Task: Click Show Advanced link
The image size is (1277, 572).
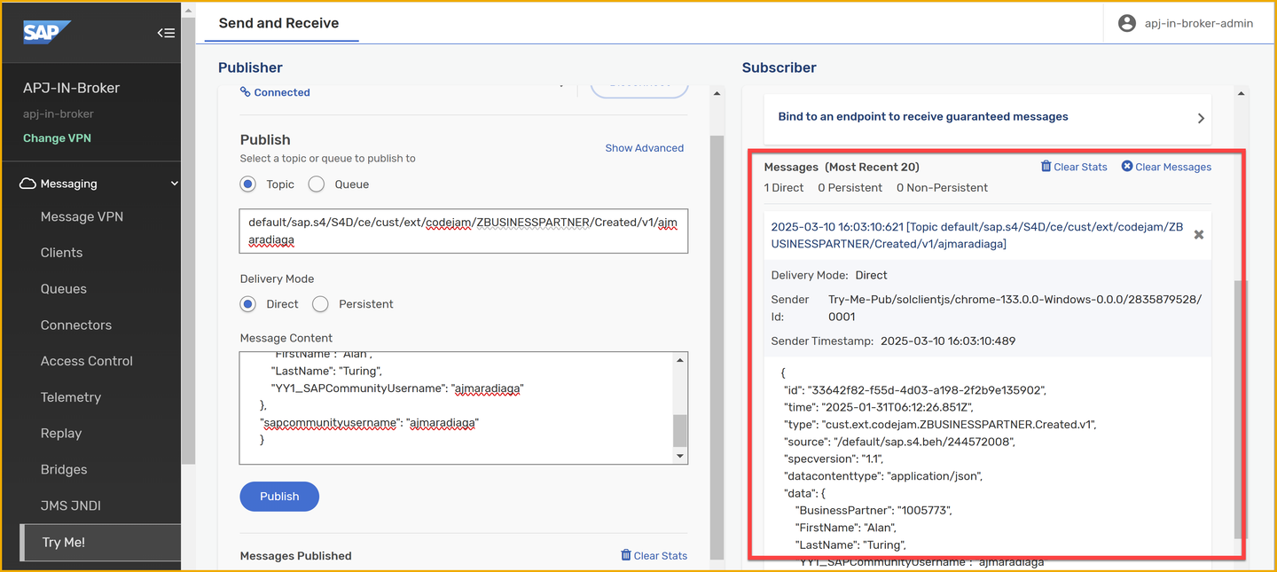Action: (645, 148)
